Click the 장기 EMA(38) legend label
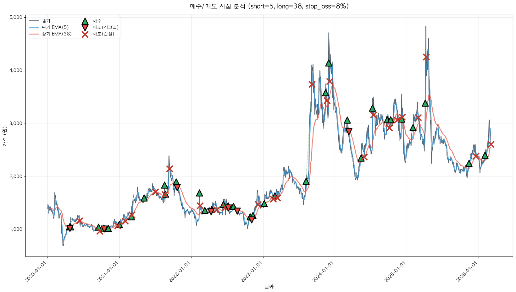516x292 pixels. (x=57, y=34)
